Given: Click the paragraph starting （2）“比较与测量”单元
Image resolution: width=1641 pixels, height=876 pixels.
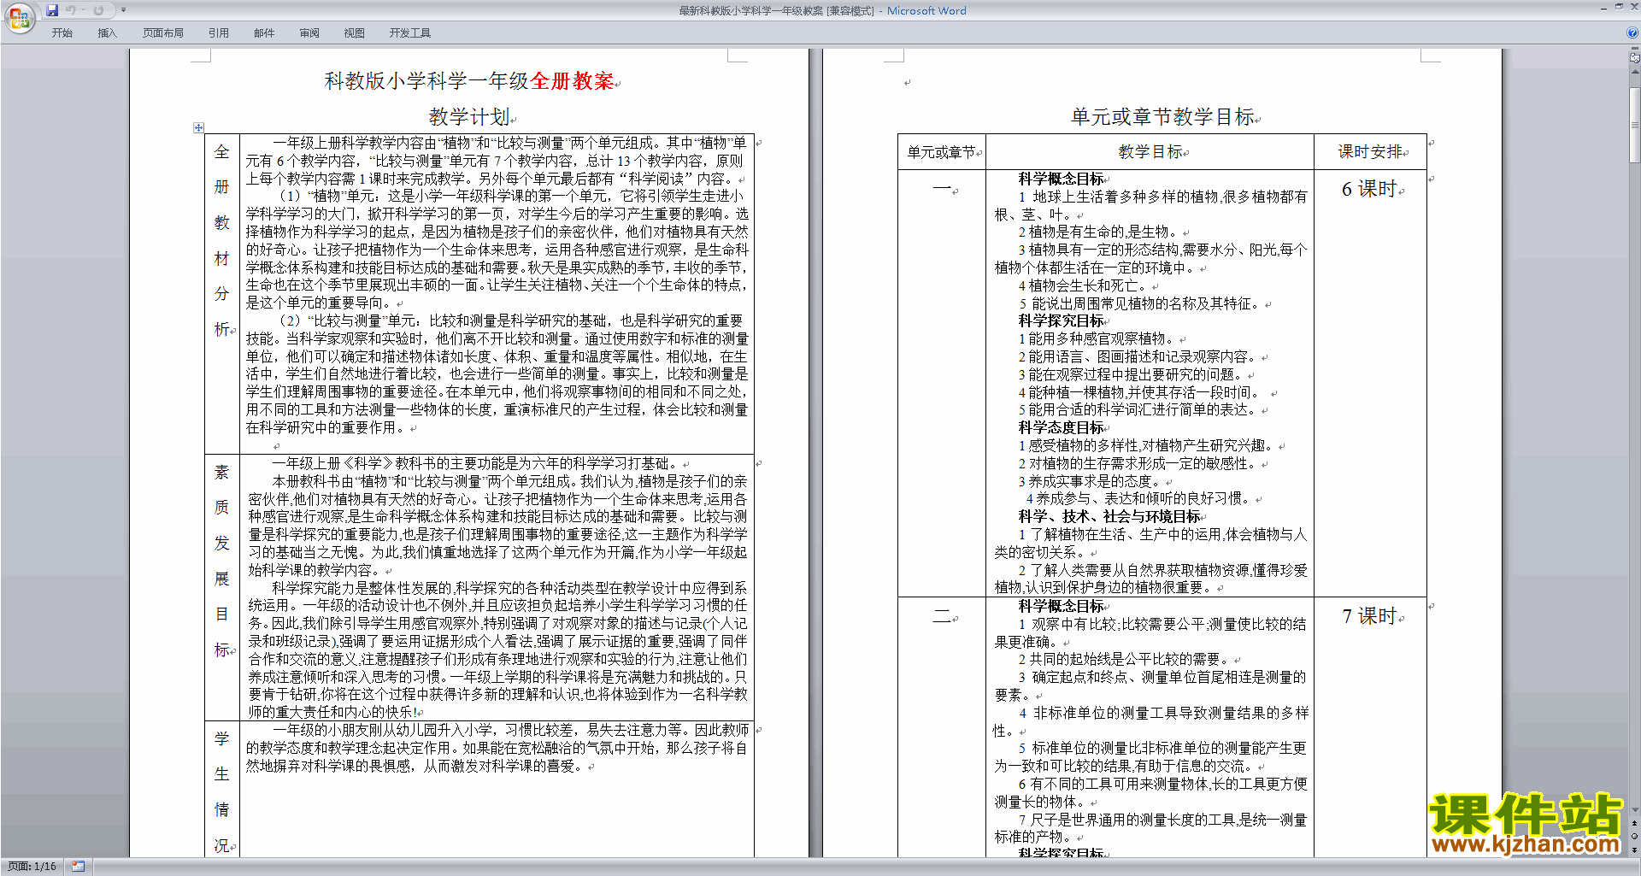Looking at the screenshot, I should coord(497,373).
